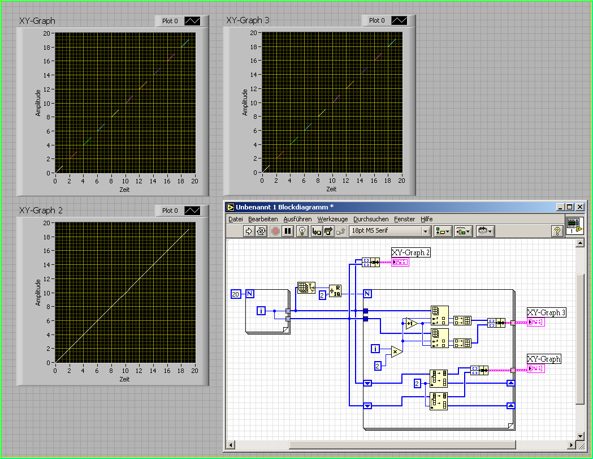Click the Step Over debugging icon
Screen dimensions: 593x459
tap(328, 231)
